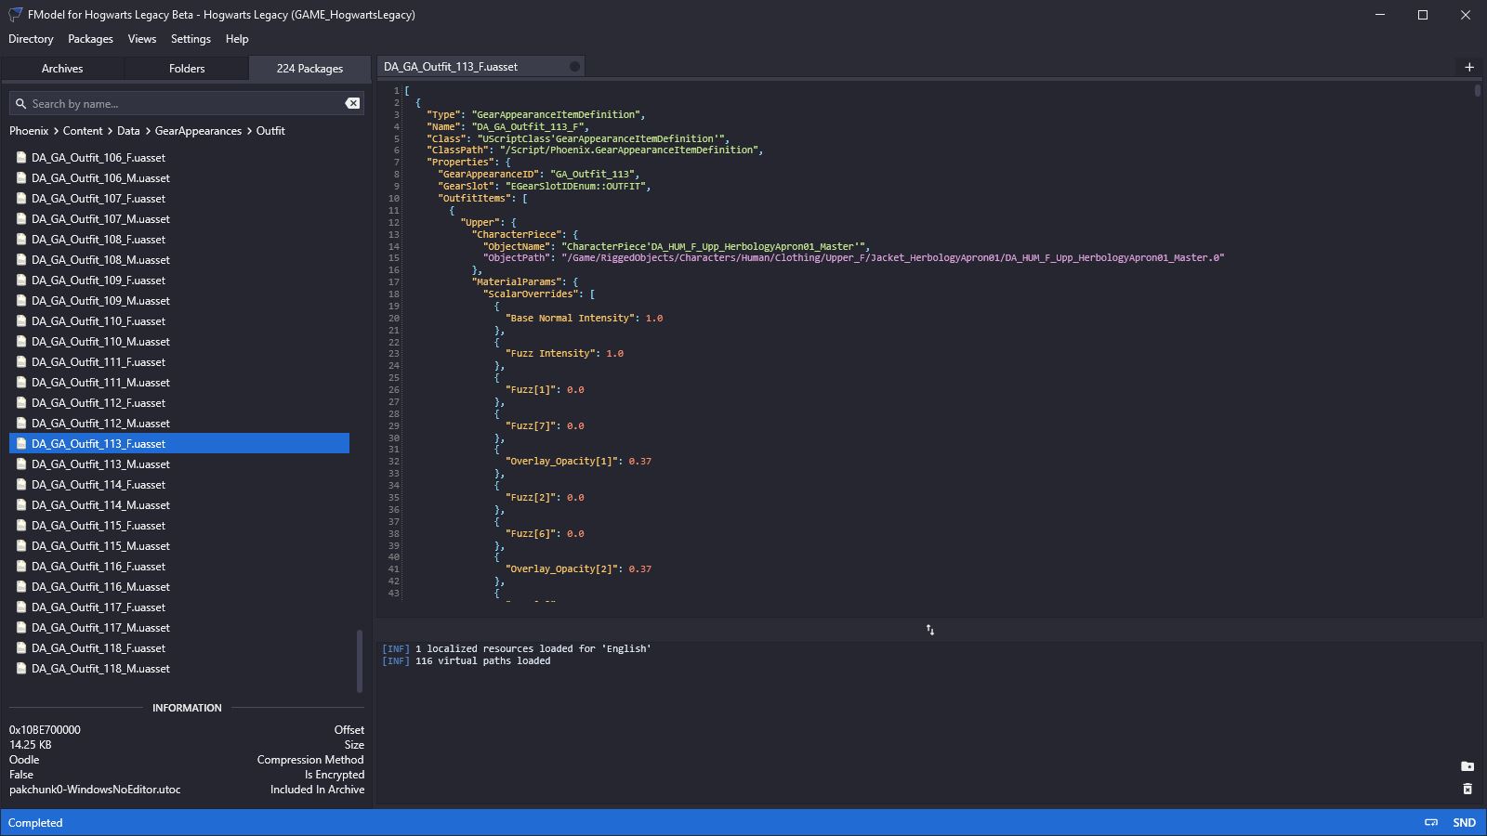Screen dimensions: 1487x836
Task: Click the swap panels arrows icon
Action: 929,630
